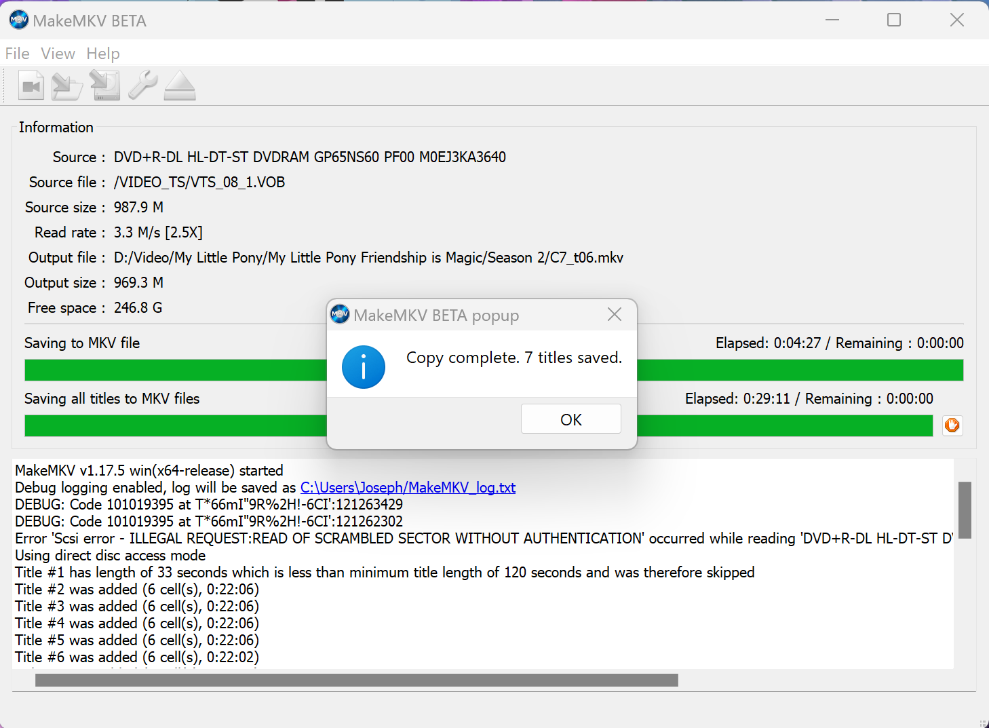Click the Scsi error log line
The image size is (989, 728).
coord(484,538)
